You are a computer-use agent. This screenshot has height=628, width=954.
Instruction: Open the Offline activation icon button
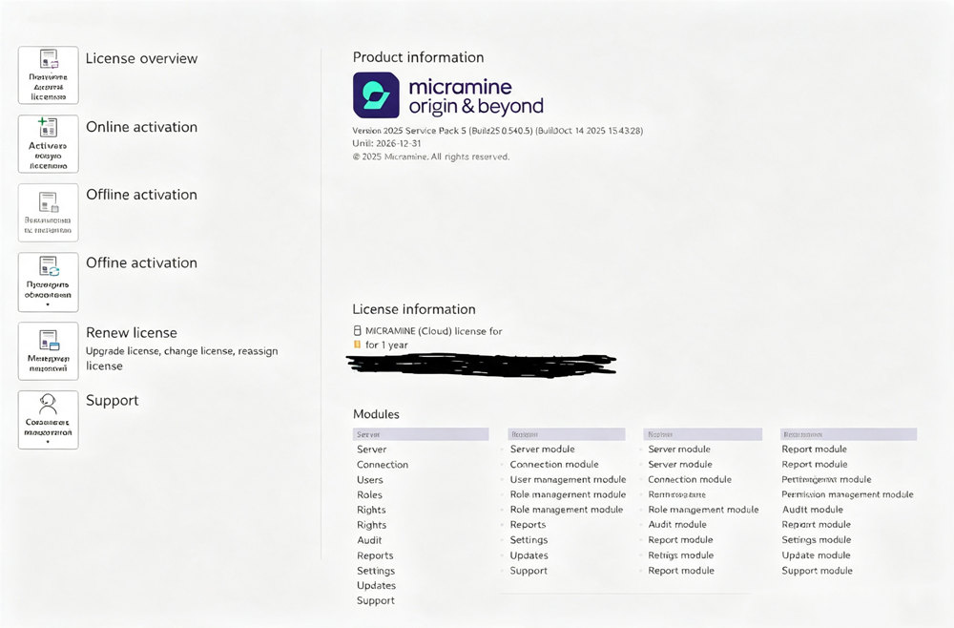click(48, 213)
